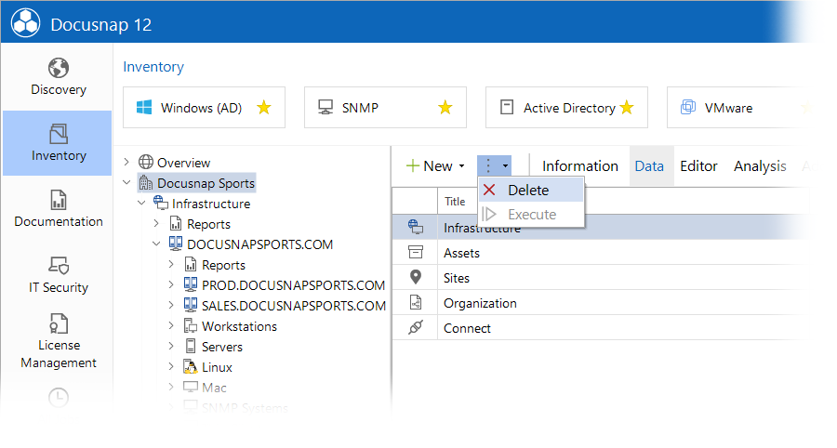Click the VMware tile icon
The height and width of the screenshot is (448, 837).
tap(688, 107)
